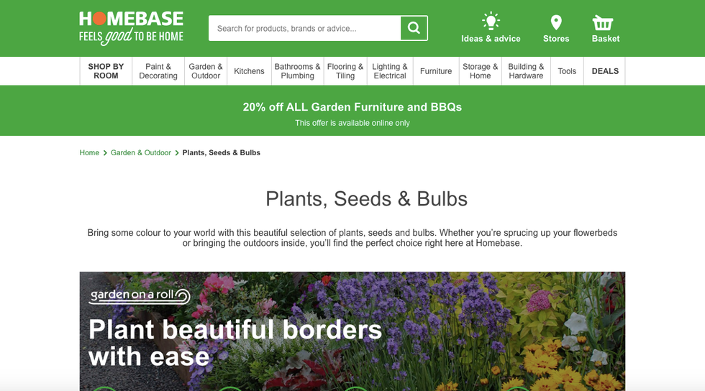Click 'This offer is available online only' text

pyautogui.click(x=352, y=123)
